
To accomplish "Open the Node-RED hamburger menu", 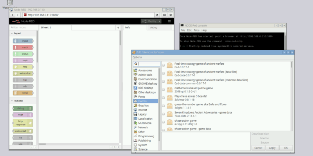I will coord(169,21).
